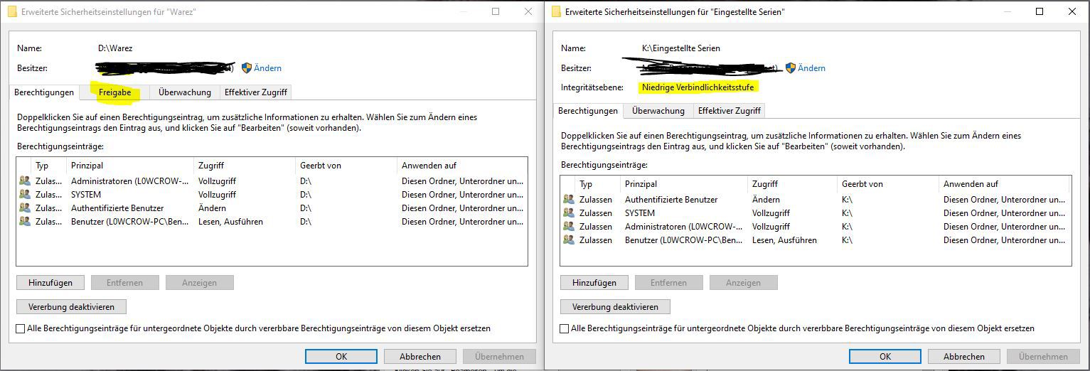The width and height of the screenshot is (1090, 371).
Task: Click the user group icon of Authentifizierte Benutzer in right window
Action: click(x=569, y=200)
